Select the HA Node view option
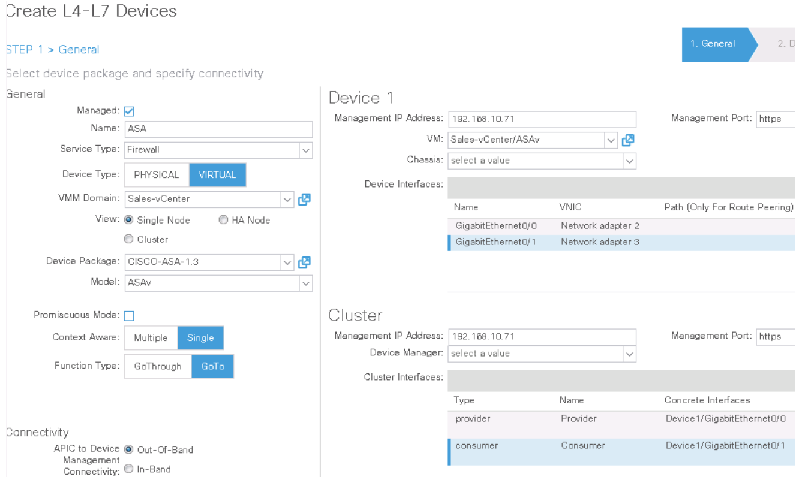The height and width of the screenshot is (483, 805). point(224,220)
